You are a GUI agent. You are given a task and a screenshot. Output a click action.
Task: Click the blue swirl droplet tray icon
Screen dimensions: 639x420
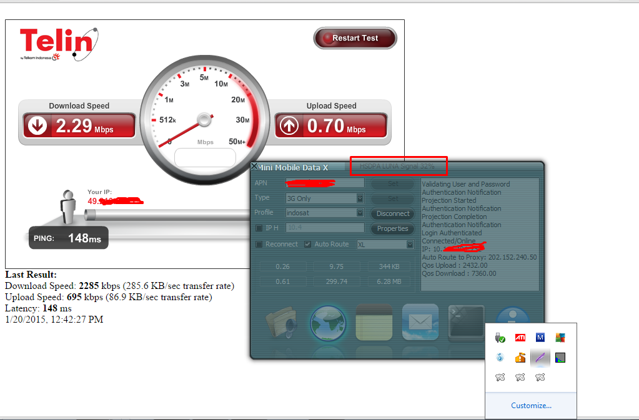click(x=500, y=358)
